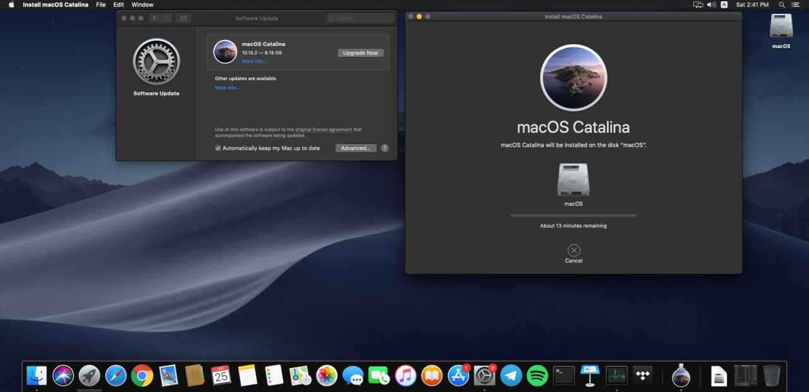Launch Telegram from the Dock
The image size is (809, 392).
tap(511, 376)
